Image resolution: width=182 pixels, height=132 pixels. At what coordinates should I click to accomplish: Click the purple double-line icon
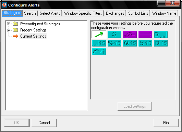(x=145, y=35)
